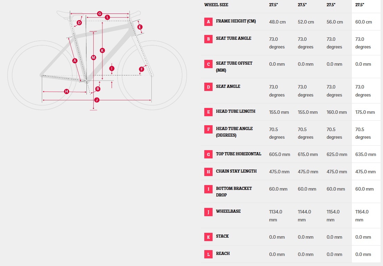Click the red E Head Tube Length icon
This screenshot has width=383, height=266.
tap(208, 112)
